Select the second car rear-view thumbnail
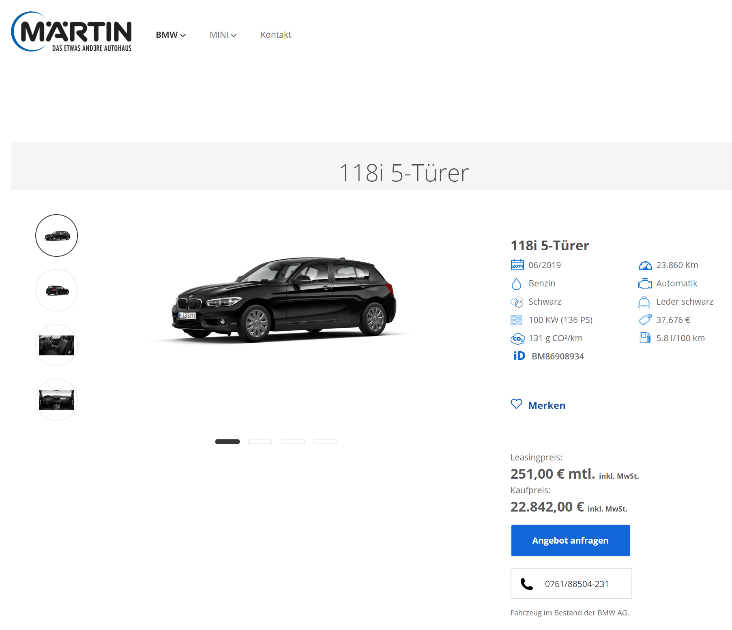Image resolution: width=732 pixels, height=630 pixels. click(56, 290)
